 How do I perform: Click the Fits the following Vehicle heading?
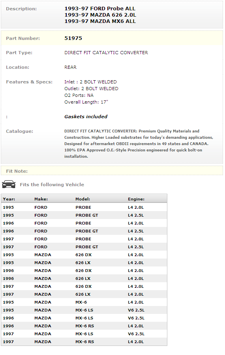(x=52, y=185)
